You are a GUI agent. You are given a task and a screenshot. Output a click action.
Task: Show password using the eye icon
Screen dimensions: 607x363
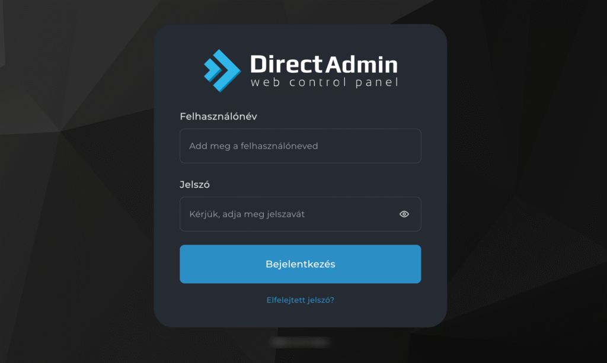[404, 214]
